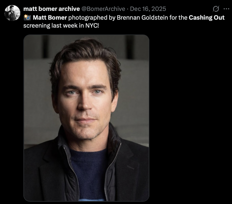The image size is (232, 204).
Task: Click the bold Cashing Out text
Action: [x=207, y=18]
